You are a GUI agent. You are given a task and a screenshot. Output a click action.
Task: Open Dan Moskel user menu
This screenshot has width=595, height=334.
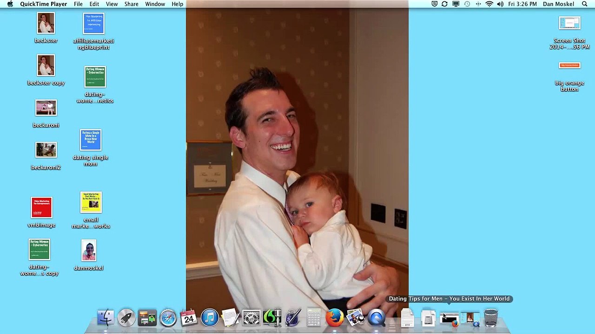(558, 4)
